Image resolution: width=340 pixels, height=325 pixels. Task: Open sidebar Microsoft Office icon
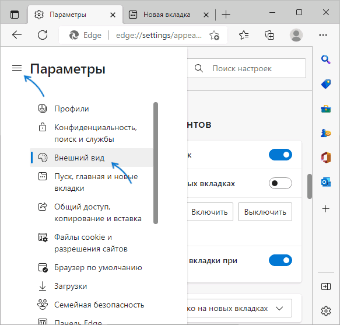tap(326, 158)
